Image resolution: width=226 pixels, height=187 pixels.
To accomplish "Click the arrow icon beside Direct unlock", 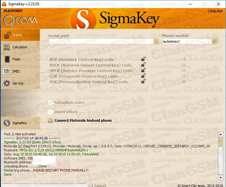I will [x=50, y=112].
